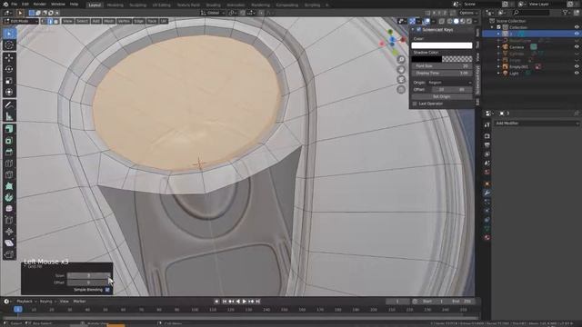Select the Shear tool
This screenshot has height=327, width=582.
click(9, 243)
